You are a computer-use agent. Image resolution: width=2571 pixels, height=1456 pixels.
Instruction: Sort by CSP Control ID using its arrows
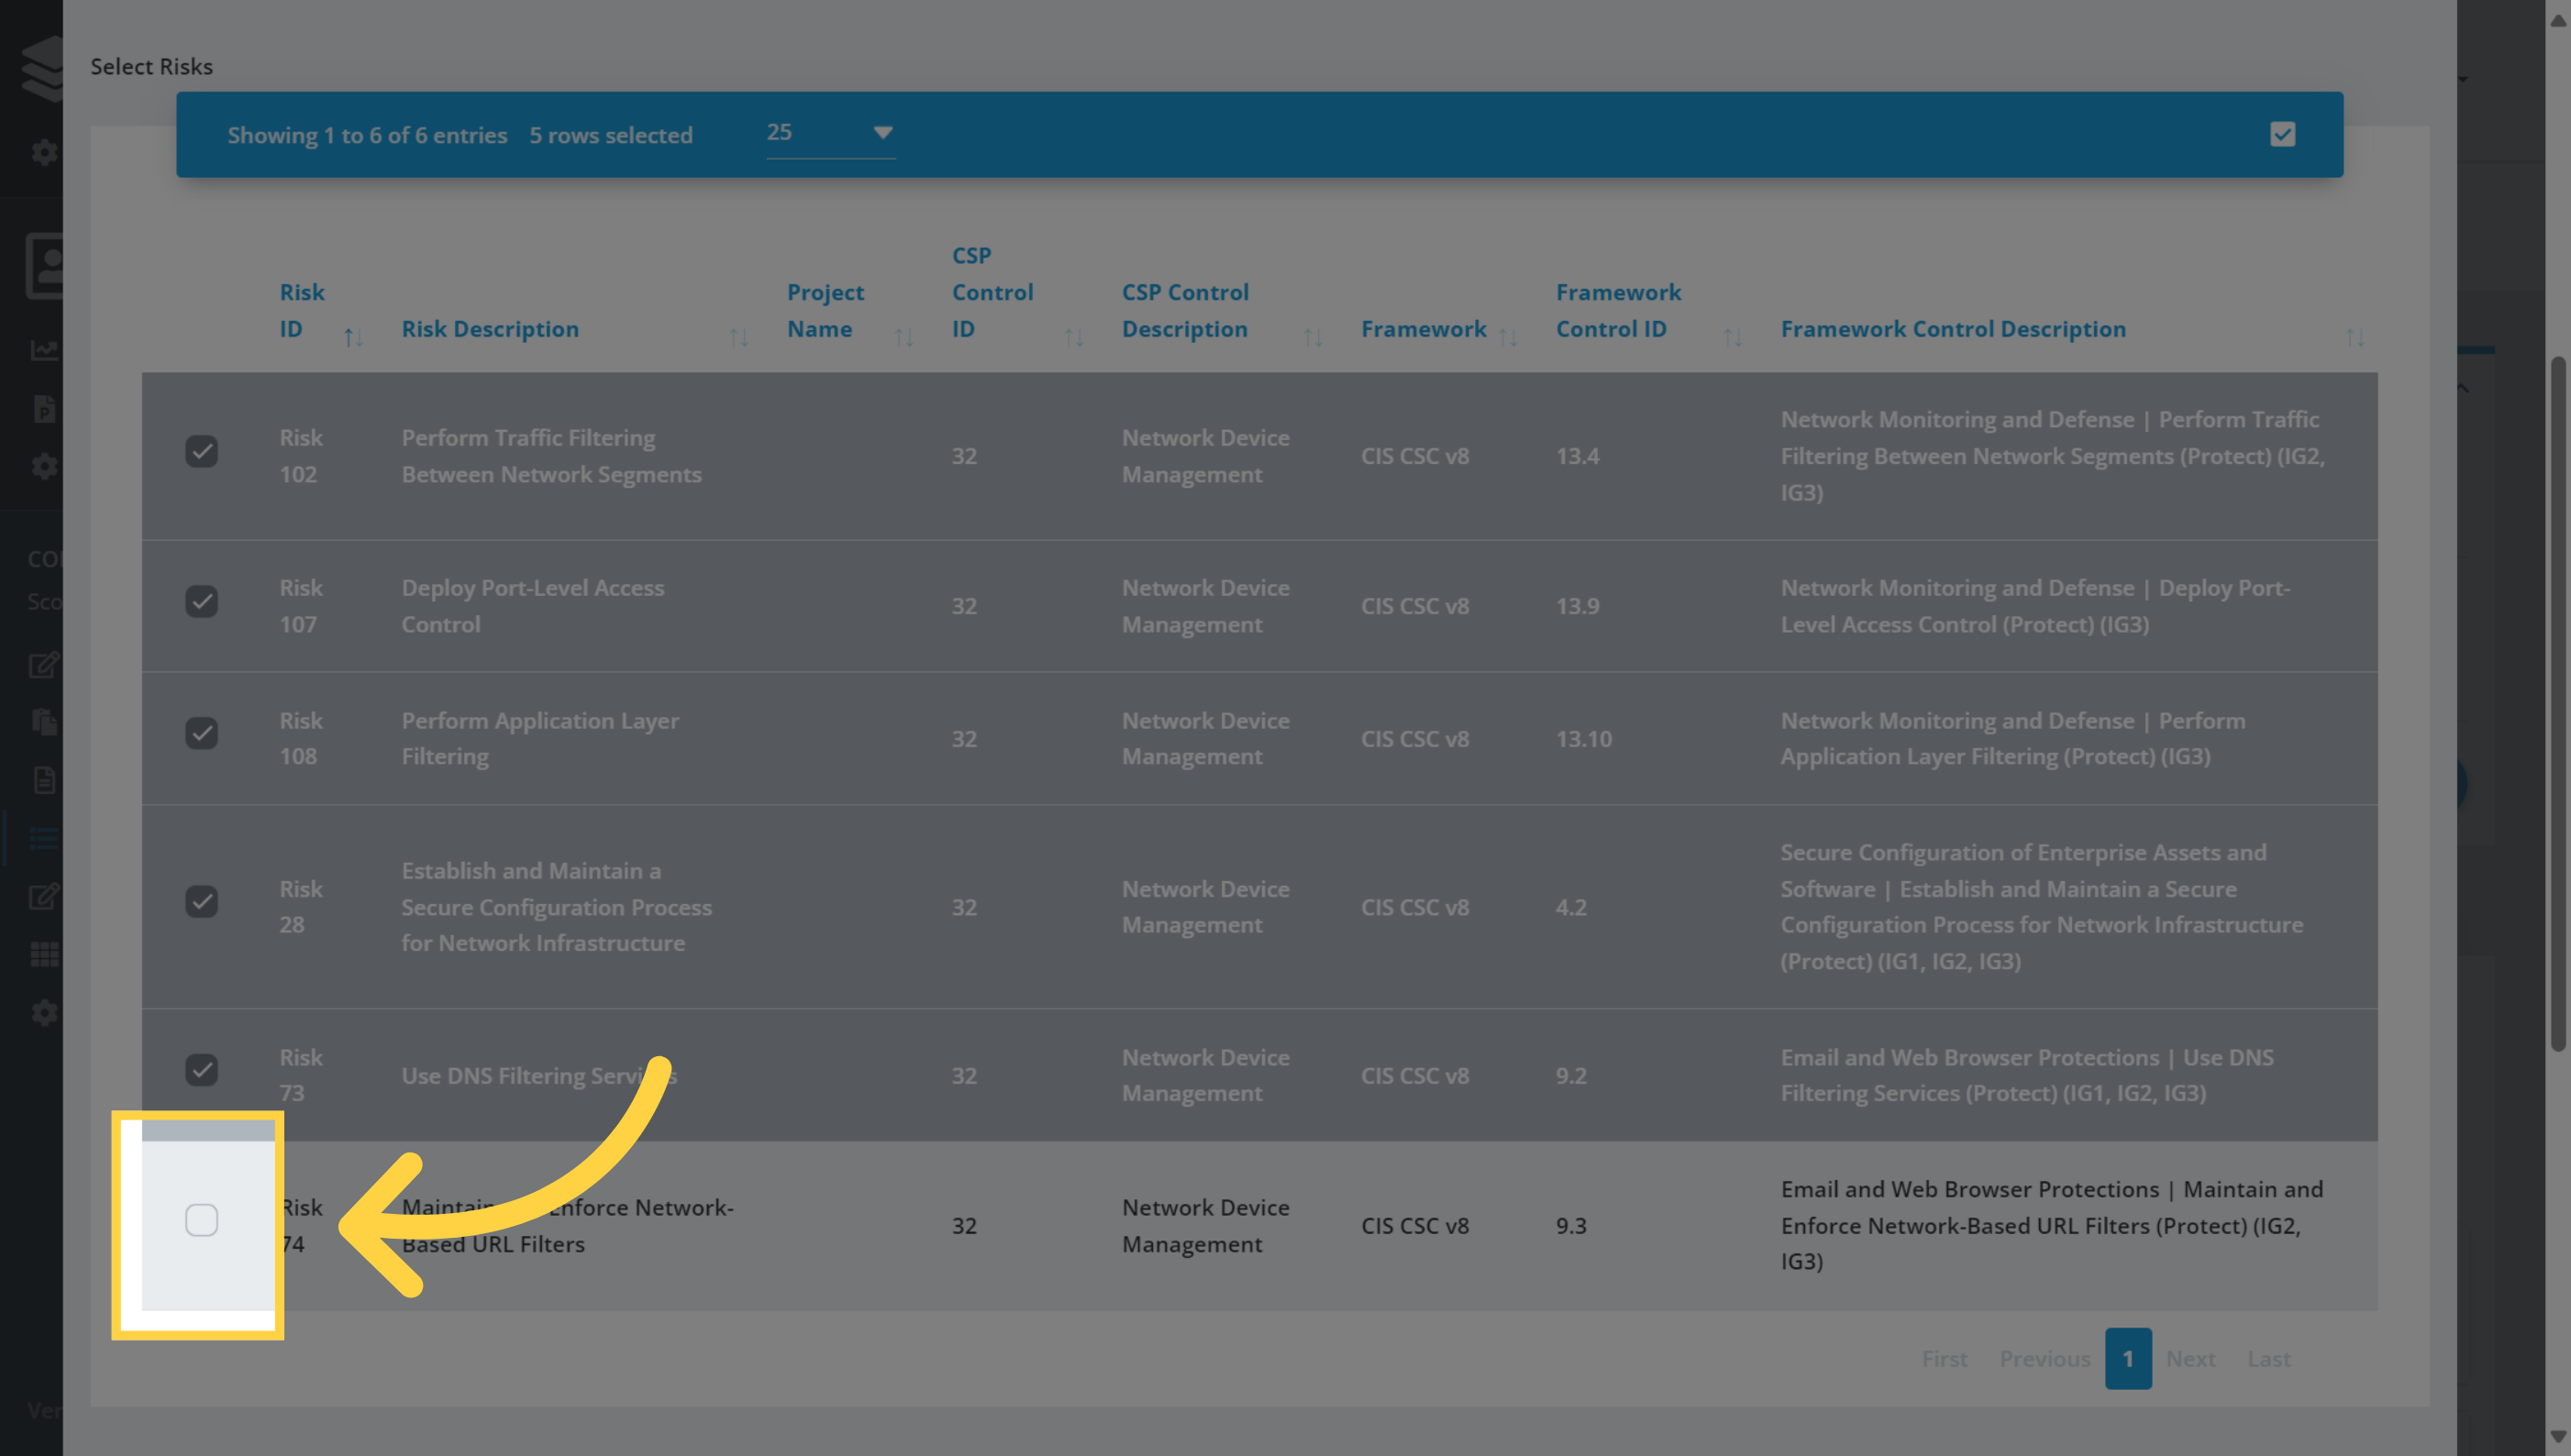point(1074,338)
